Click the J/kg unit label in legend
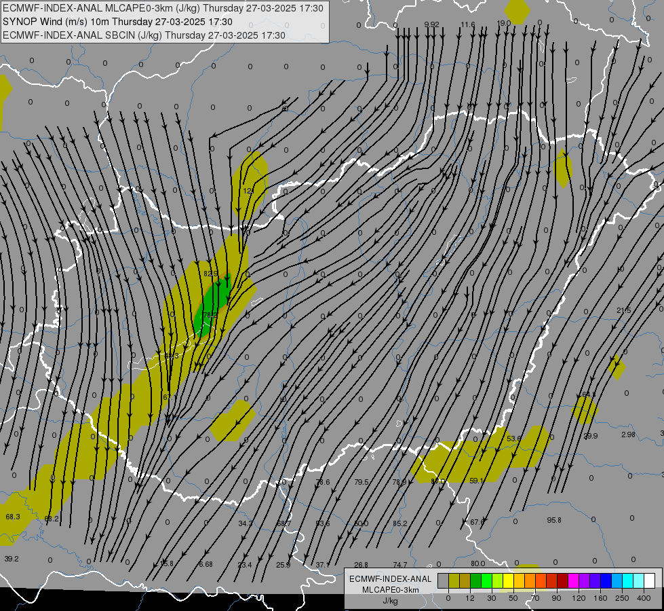This screenshot has width=664, height=611. [390, 601]
